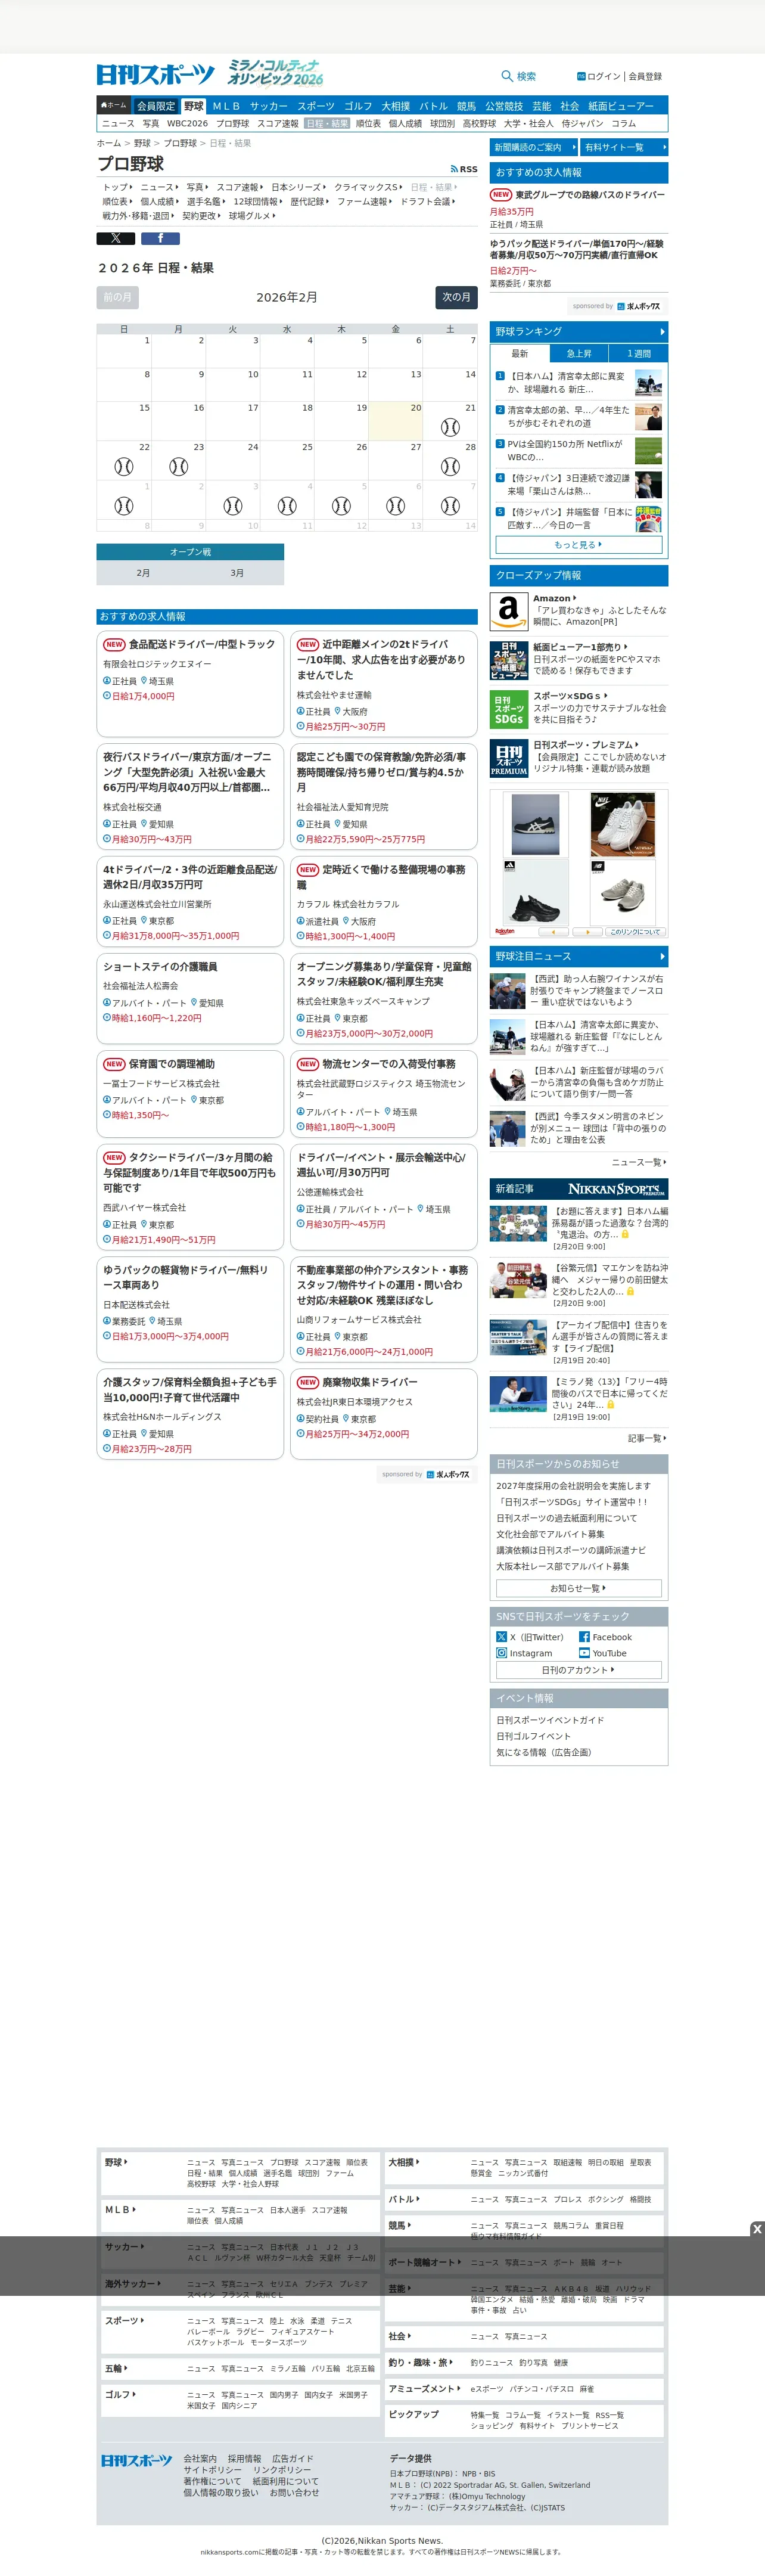The height and width of the screenshot is (2576, 765).
Task: Open the baseball icon on March 4
Action: (x=287, y=506)
